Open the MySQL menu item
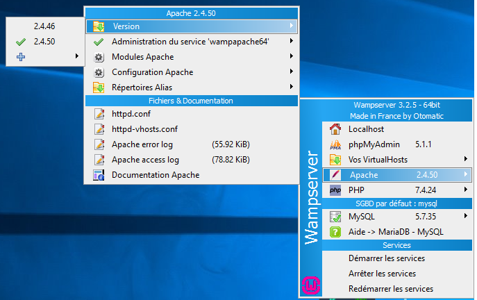477x300 pixels. [397, 217]
